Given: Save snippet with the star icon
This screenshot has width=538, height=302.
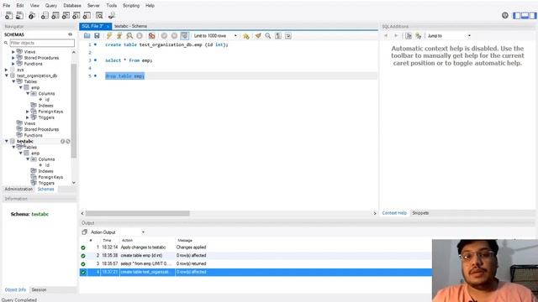Looking at the screenshot, I should 246,35.
